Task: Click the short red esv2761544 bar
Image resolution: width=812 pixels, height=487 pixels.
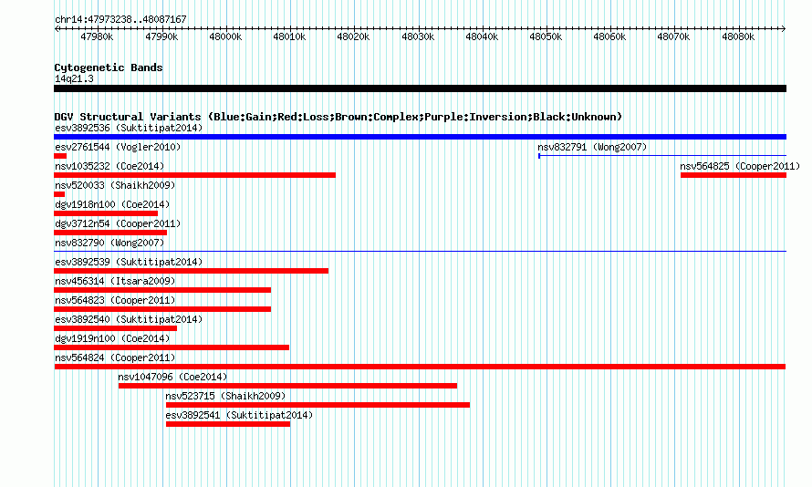Action: [60, 156]
